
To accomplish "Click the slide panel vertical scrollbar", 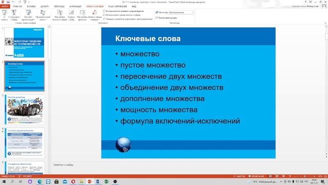I will tap(49, 99).
